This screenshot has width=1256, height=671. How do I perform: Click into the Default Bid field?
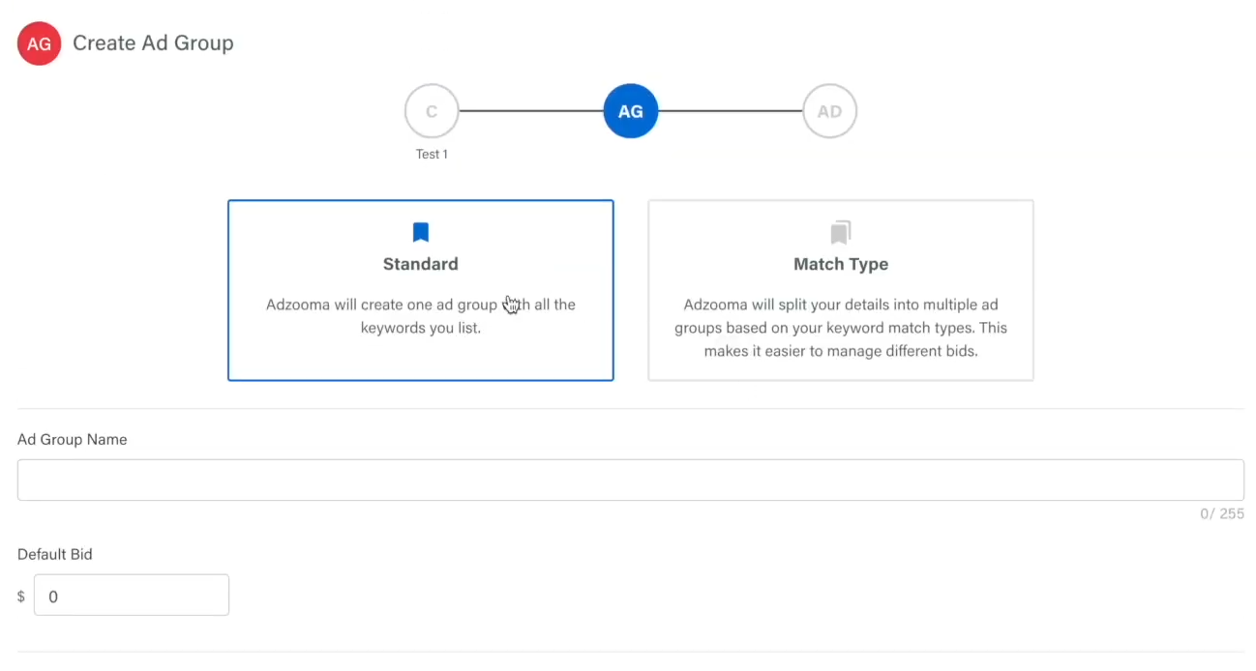pyautogui.click(x=132, y=596)
